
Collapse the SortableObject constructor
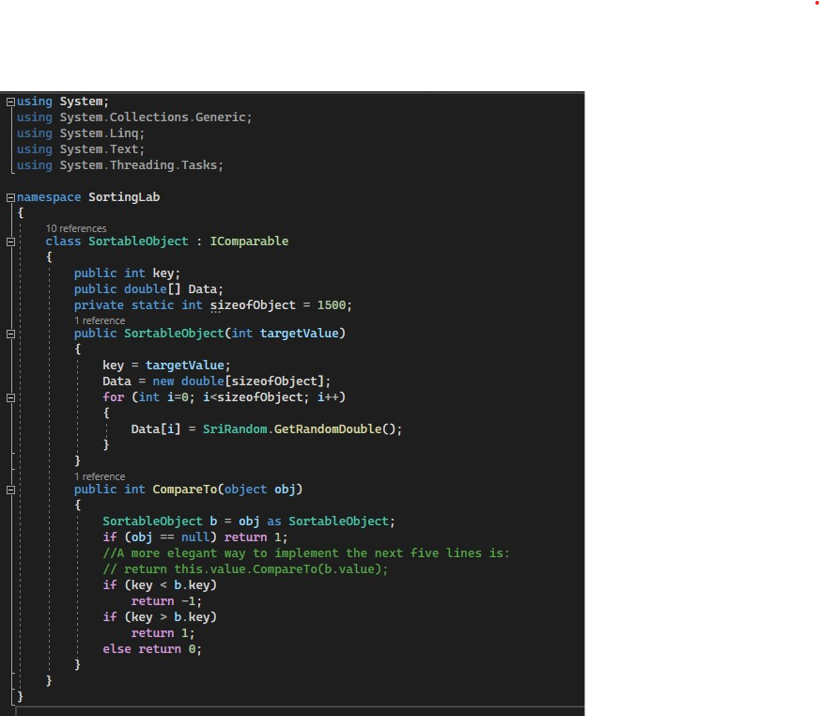(x=8, y=333)
